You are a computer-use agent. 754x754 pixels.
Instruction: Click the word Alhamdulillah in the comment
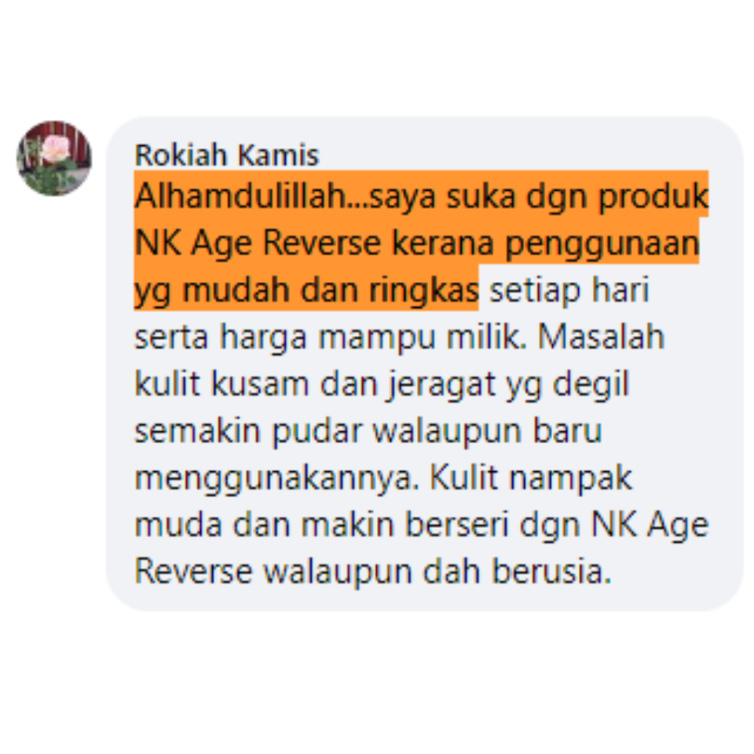(x=241, y=196)
